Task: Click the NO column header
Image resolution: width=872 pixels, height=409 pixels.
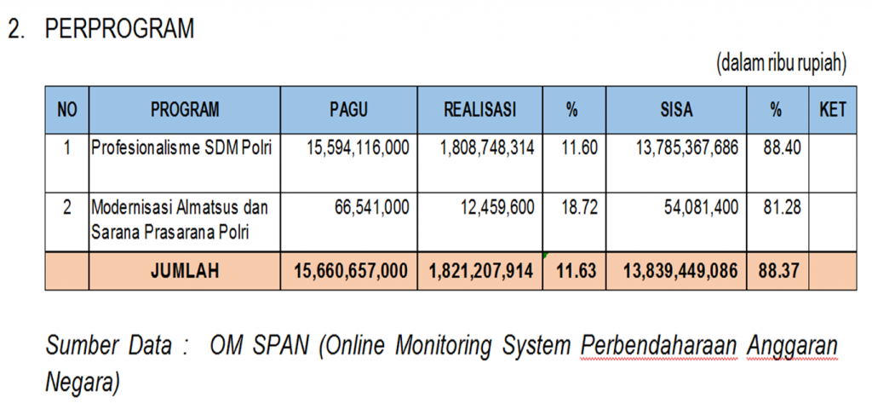Action: click(x=66, y=110)
